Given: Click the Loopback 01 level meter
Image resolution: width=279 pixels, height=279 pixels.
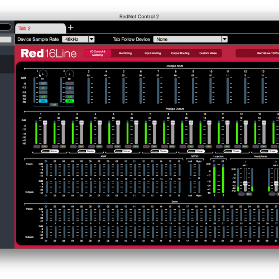Looking at the screenshot, I should tap(214, 179).
